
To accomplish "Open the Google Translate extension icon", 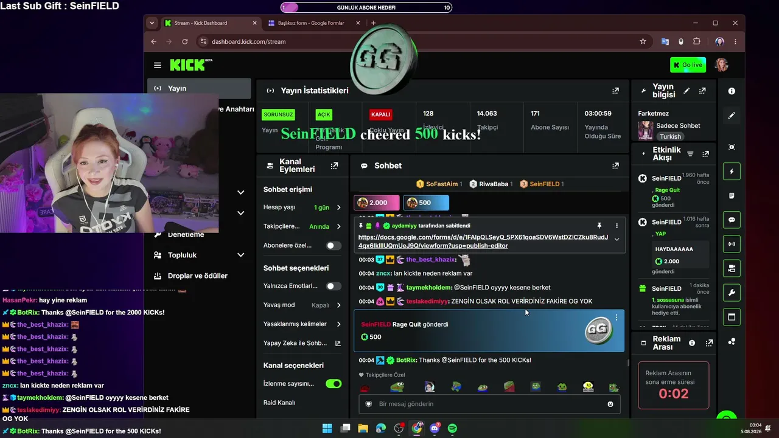I will (665, 41).
